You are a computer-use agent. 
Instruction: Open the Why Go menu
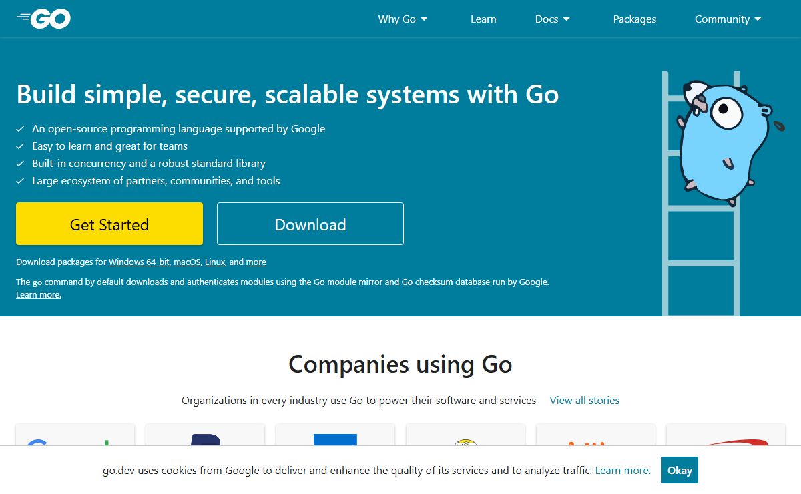click(x=403, y=19)
